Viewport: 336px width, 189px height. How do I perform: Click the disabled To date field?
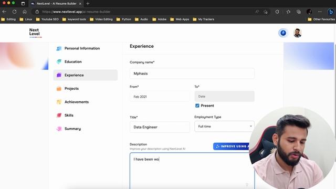point(224,97)
